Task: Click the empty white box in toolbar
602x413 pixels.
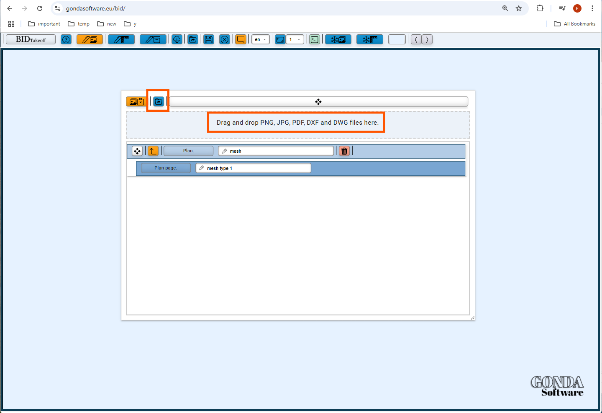Action: 397,39
